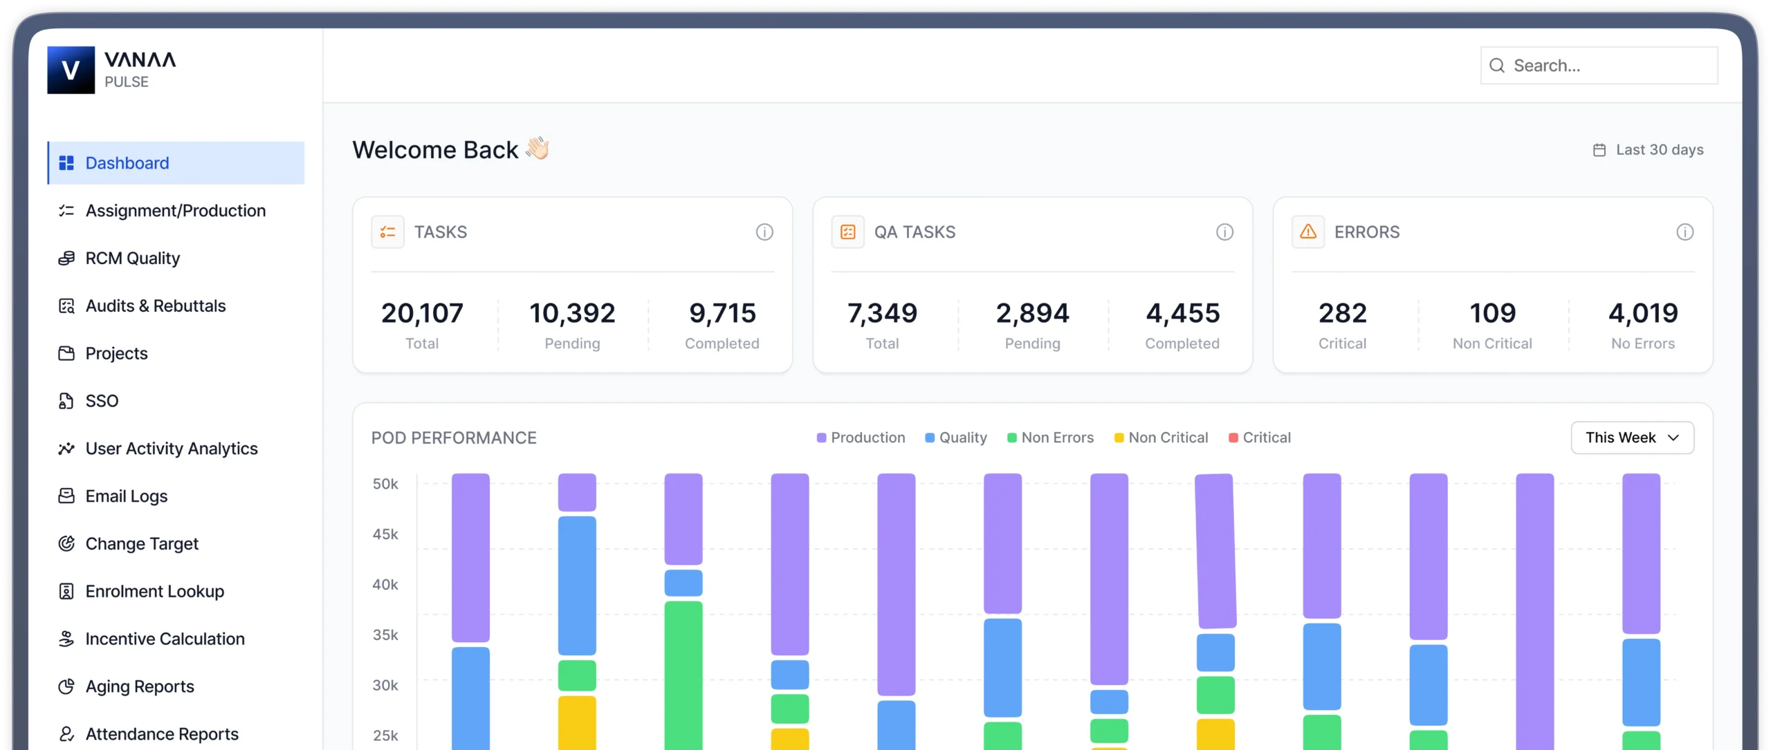Click the 7,349 Total QA value
Screen dimensions: 1771x750
pyautogui.click(x=882, y=313)
